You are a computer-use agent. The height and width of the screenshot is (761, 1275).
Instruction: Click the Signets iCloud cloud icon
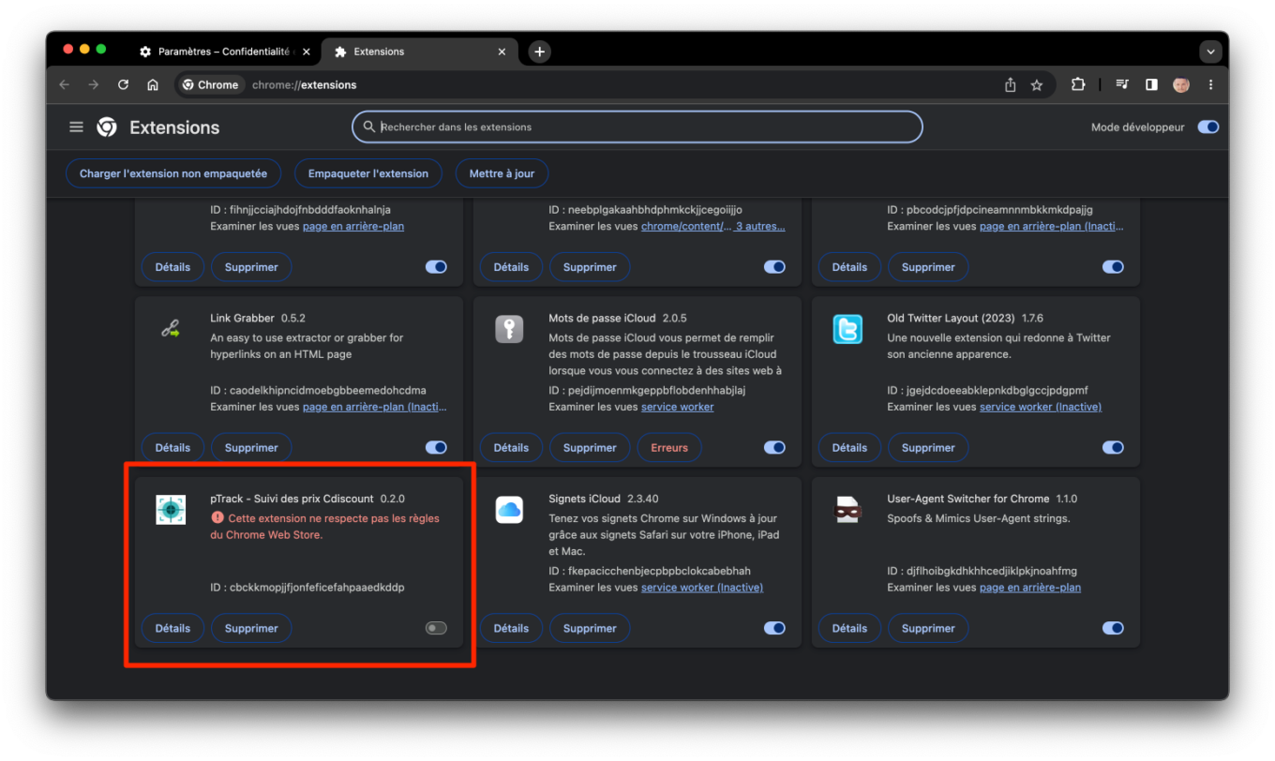509,509
